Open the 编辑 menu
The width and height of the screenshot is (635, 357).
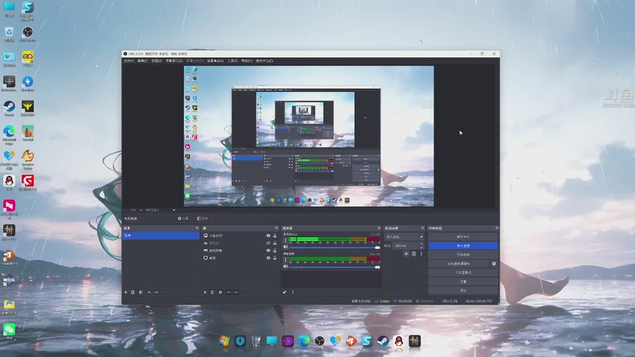click(x=143, y=61)
